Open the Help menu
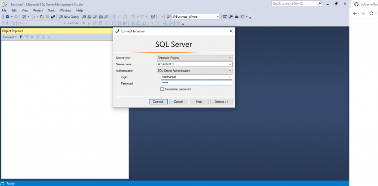378x186 pixels. coord(79,10)
